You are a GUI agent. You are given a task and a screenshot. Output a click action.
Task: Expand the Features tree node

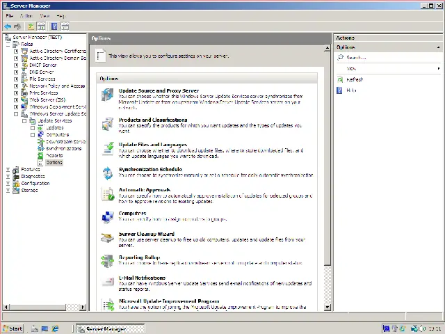pyautogui.click(x=8, y=170)
